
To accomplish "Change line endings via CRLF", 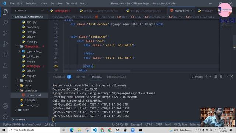I will (x=159, y=125).
